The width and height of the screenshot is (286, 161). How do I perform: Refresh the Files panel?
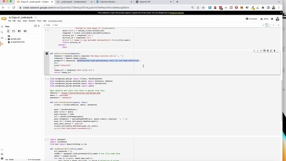[x=14, y=31]
